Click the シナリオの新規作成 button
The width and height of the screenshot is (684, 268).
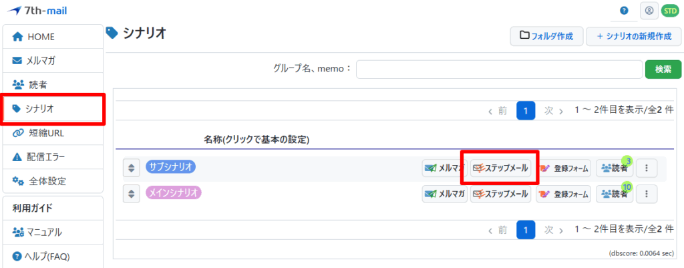pyautogui.click(x=634, y=36)
